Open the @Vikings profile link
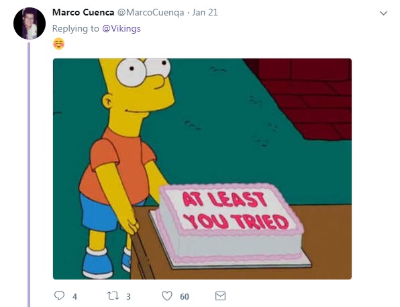The width and height of the screenshot is (400, 307). 121,28
